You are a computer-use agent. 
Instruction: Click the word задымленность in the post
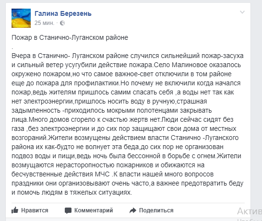[36, 110]
